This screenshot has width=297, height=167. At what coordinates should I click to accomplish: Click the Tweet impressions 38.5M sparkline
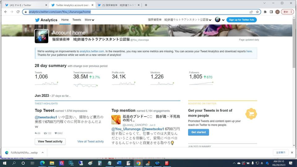coord(86,85)
